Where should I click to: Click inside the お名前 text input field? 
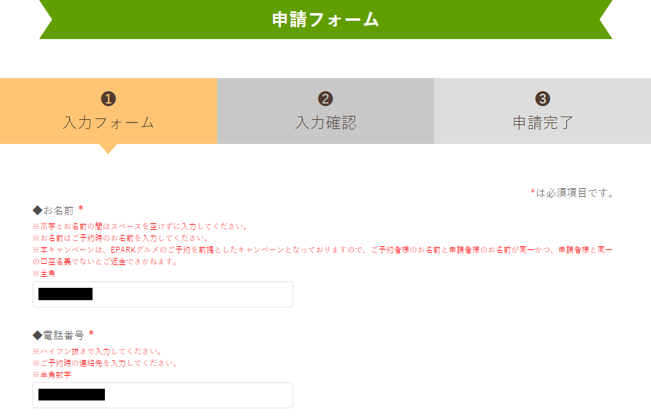163,294
